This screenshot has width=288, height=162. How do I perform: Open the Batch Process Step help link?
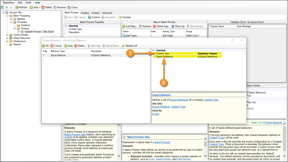(138, 137)
